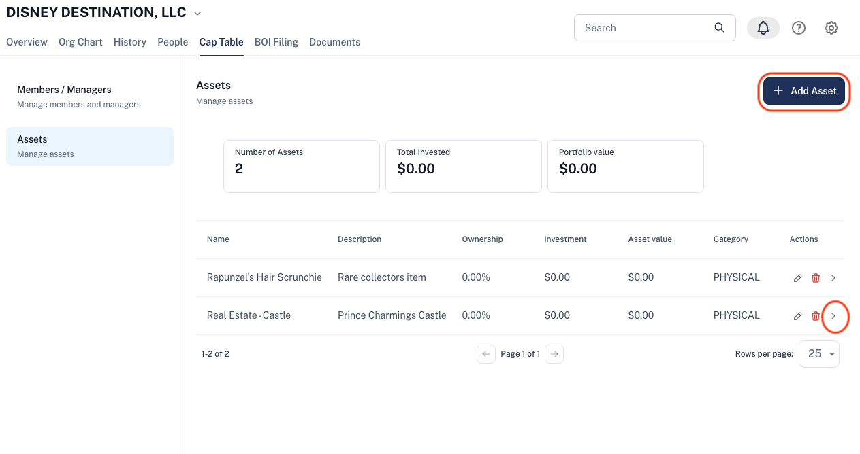Focus the Search input field

coord(655,28)
